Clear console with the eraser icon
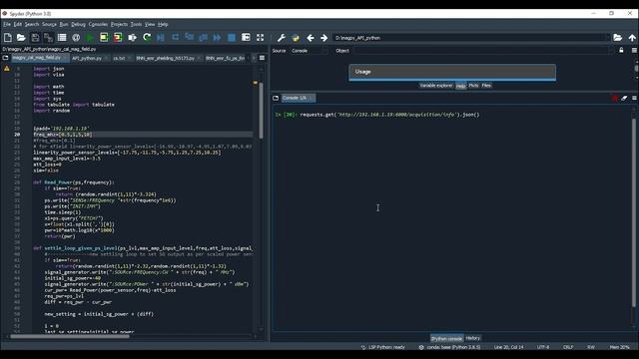639x359 pixels. tap(624, 98)
